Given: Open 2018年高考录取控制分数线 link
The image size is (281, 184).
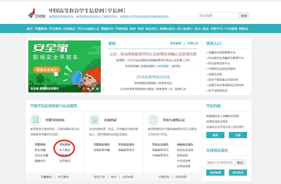Looking at the screenshot, I should pos(137,89).
